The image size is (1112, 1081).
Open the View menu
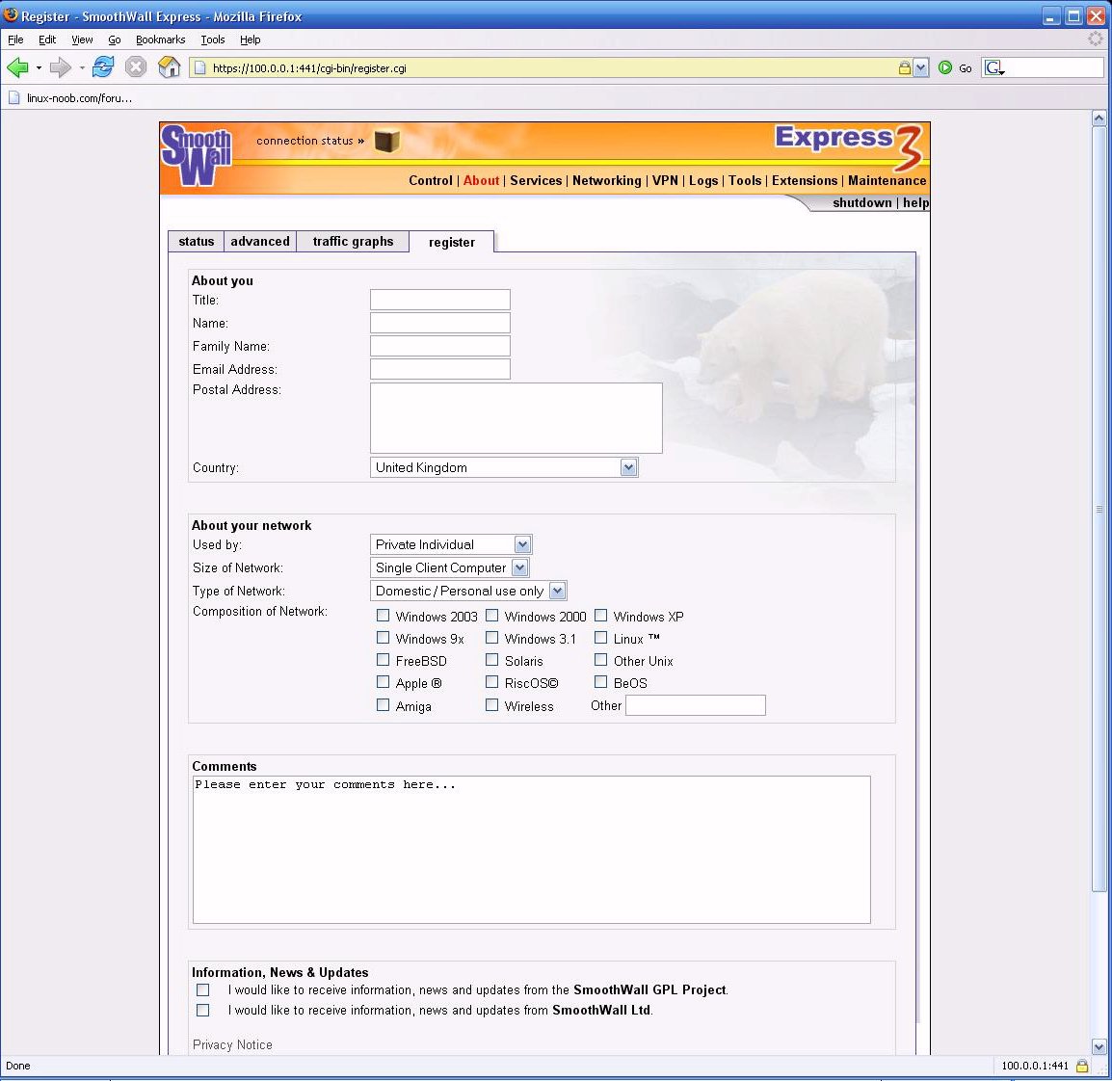(x=82, y=40)
